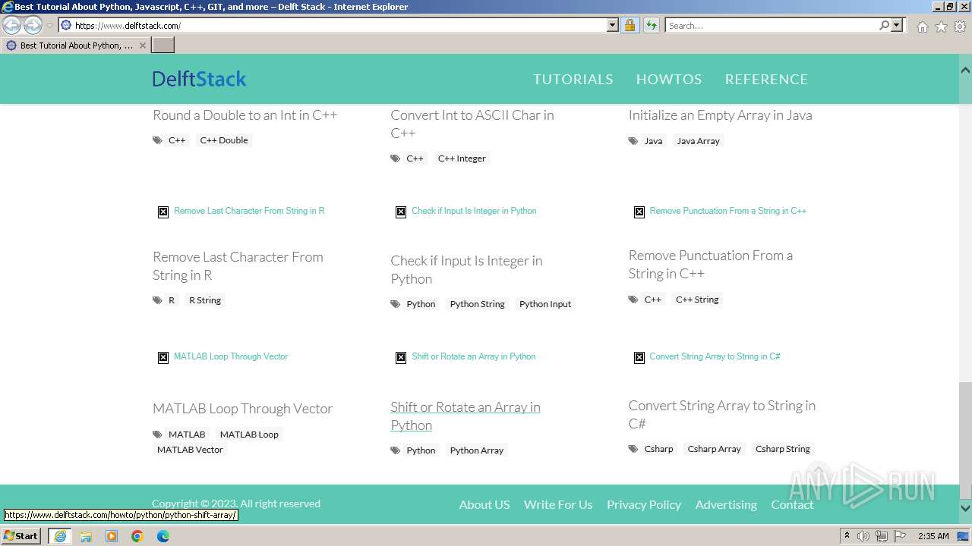Open the media player icon in the taskbar
The height and width of the screenshot is (546, 972).
click(x=112, y=536)
